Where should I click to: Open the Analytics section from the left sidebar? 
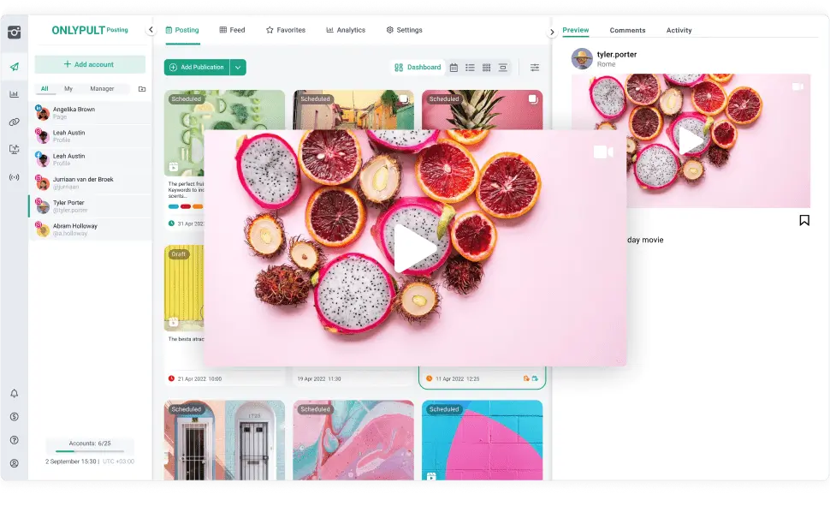(13, 94)
